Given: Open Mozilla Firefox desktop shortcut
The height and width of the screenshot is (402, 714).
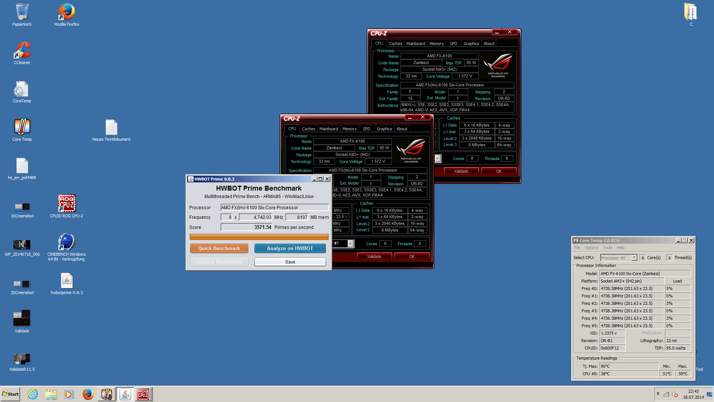Looking at the screenshot, I should (67, 15).
